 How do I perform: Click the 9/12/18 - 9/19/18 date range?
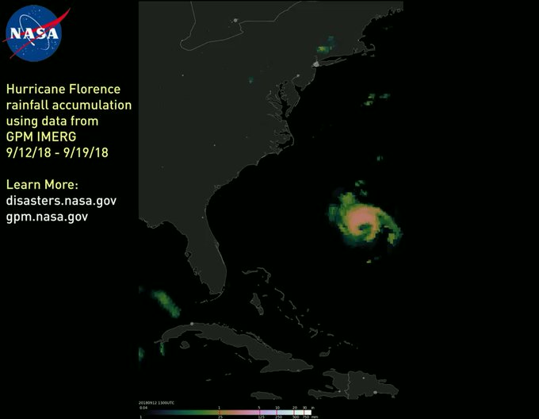[56, 152]
